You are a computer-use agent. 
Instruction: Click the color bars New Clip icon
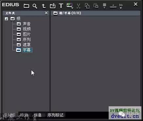pyautogui.click(x=69, y=5)
